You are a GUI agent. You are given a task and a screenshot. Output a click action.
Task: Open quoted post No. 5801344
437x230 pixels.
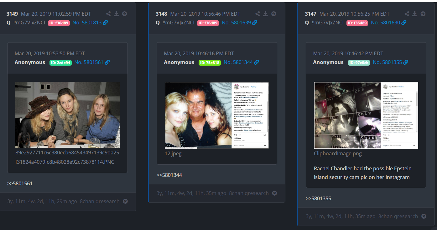238,62
